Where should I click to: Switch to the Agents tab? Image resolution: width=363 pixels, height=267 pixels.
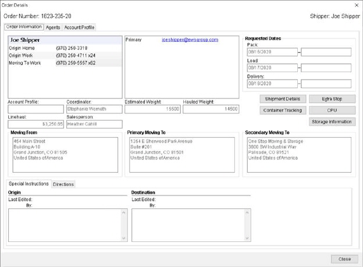(x=53, y=27)
